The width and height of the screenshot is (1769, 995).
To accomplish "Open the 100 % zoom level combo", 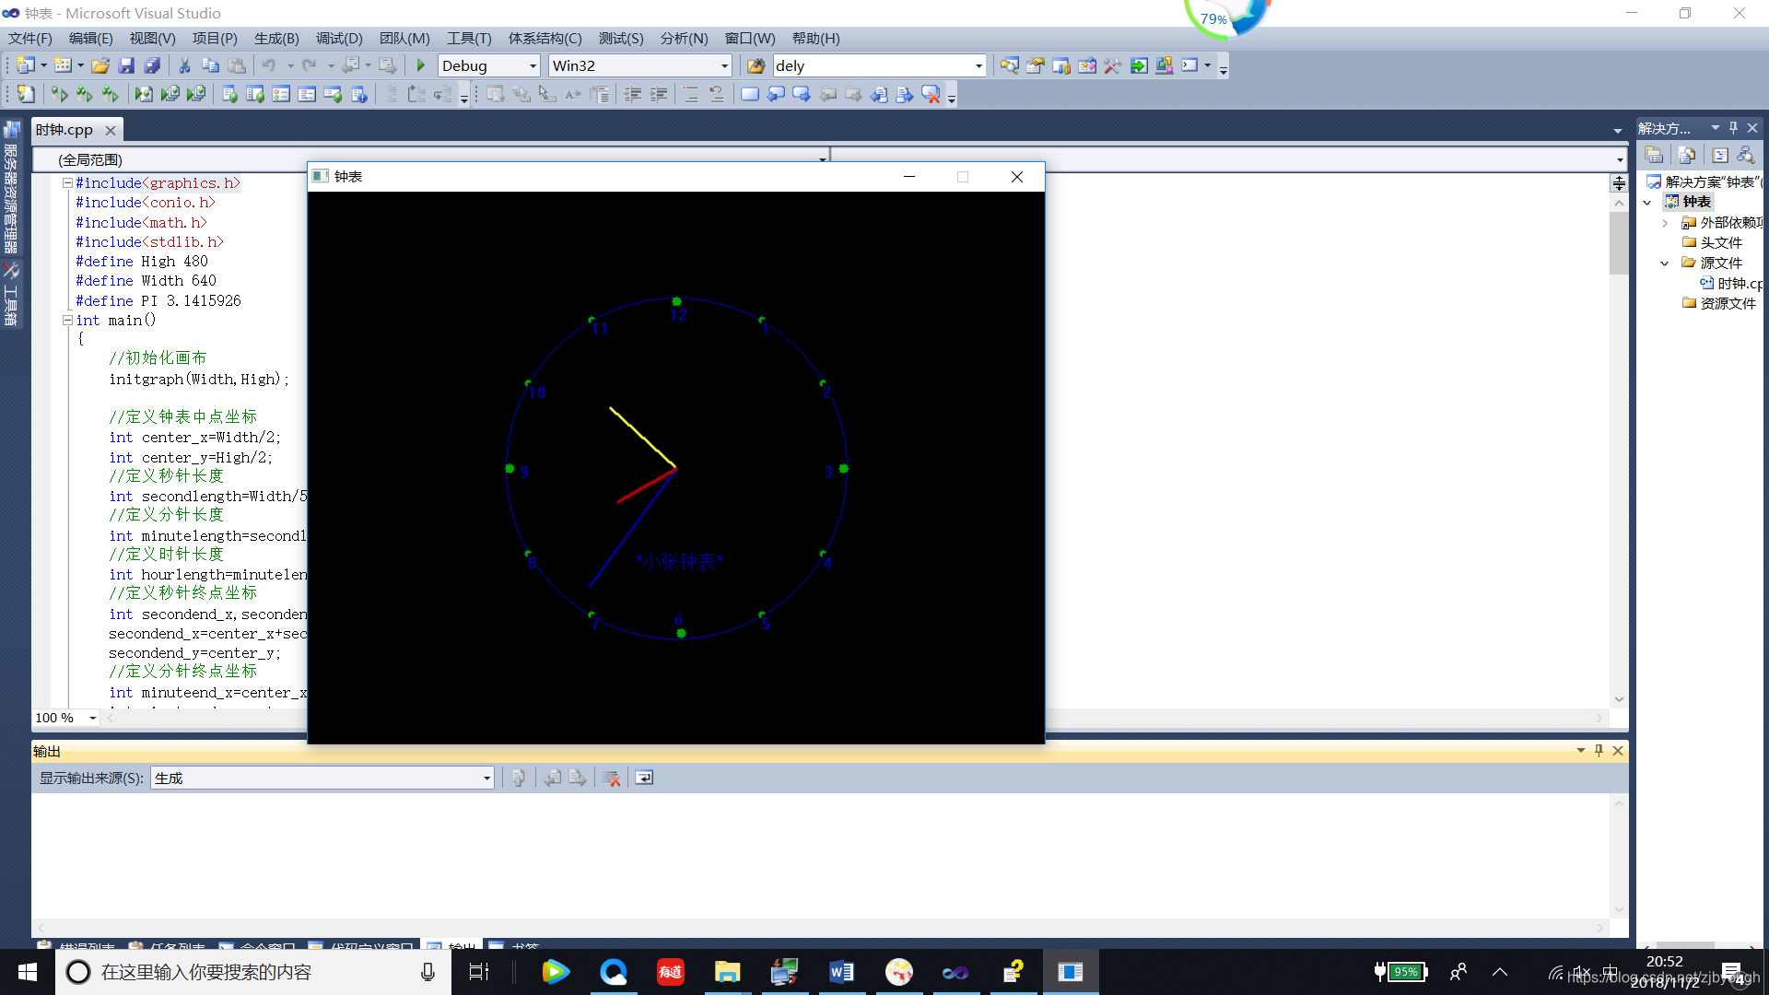I will pos(92,718).
